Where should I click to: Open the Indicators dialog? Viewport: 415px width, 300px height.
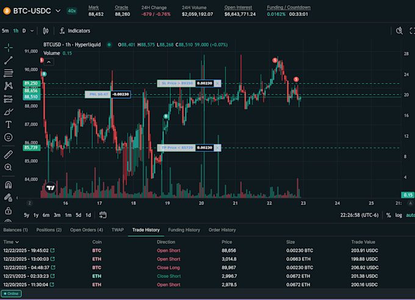pyautogui.click(x=75, y=31)
